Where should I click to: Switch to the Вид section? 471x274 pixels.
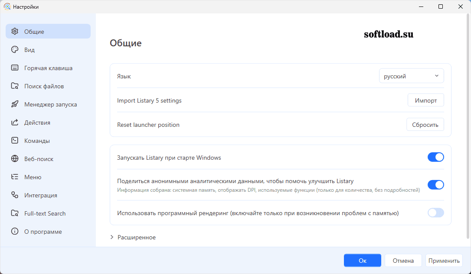click(x=48, y=49)
